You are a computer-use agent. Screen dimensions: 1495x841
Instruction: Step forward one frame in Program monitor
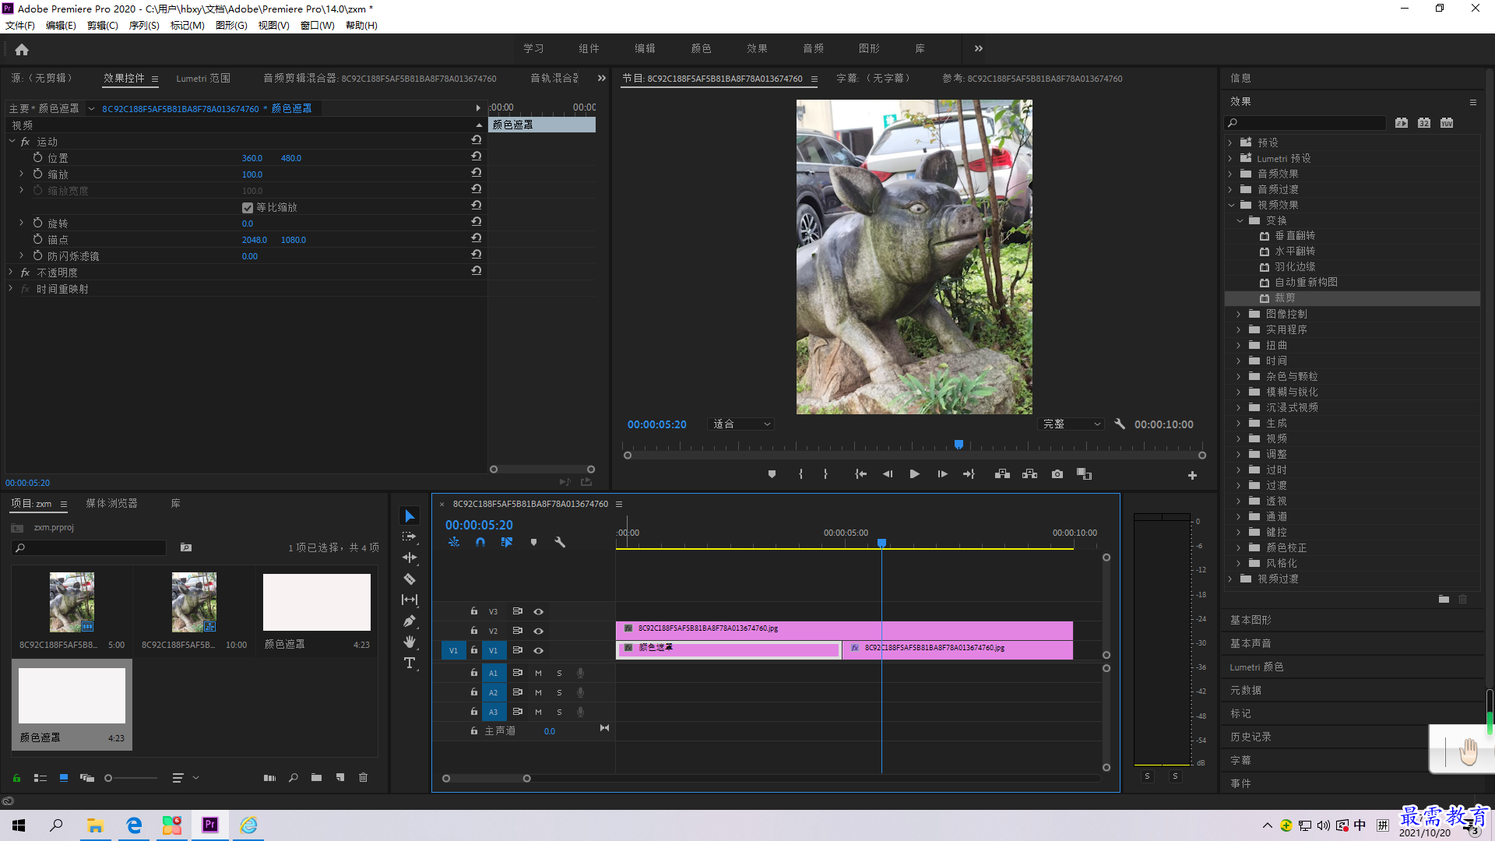tap(942, 474)
